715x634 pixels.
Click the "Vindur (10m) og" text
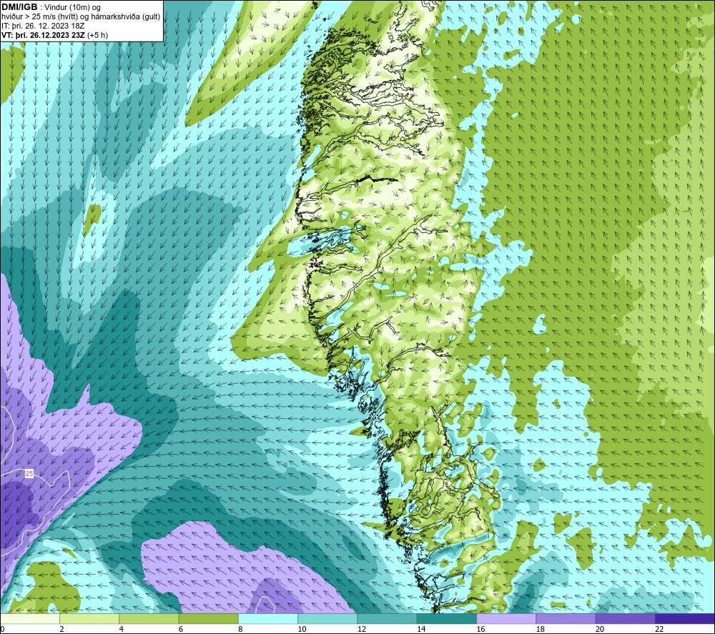tap(74, 8)
